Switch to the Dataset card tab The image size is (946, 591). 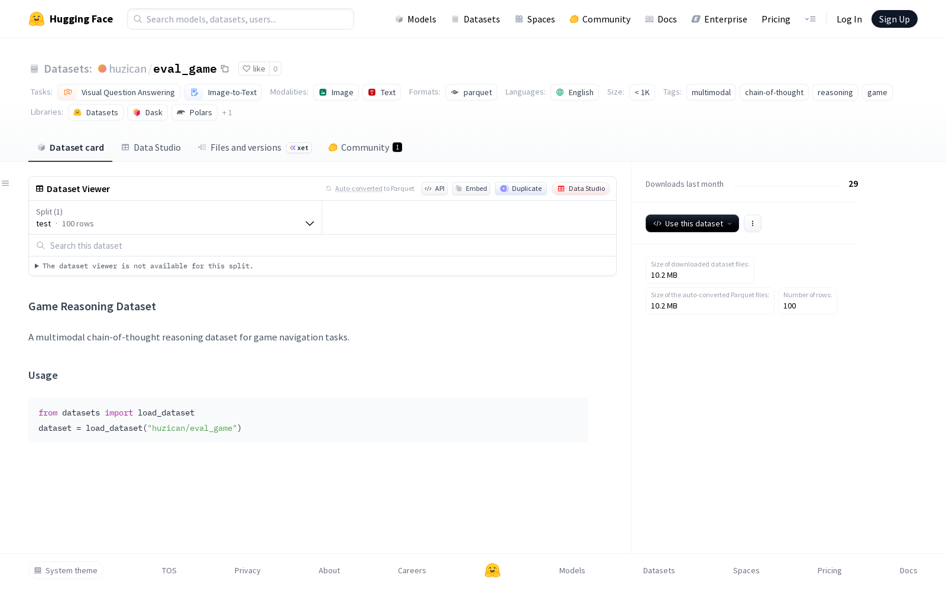[x=70, y=148]
